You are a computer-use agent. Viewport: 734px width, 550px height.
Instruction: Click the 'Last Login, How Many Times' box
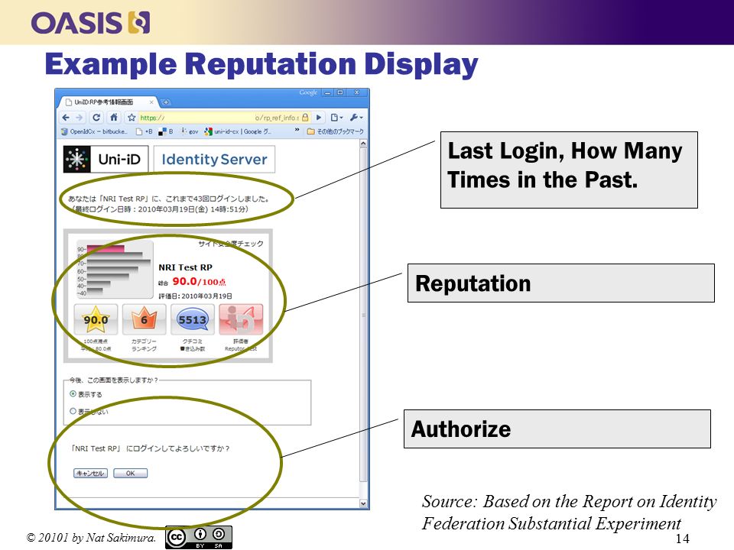569,170
